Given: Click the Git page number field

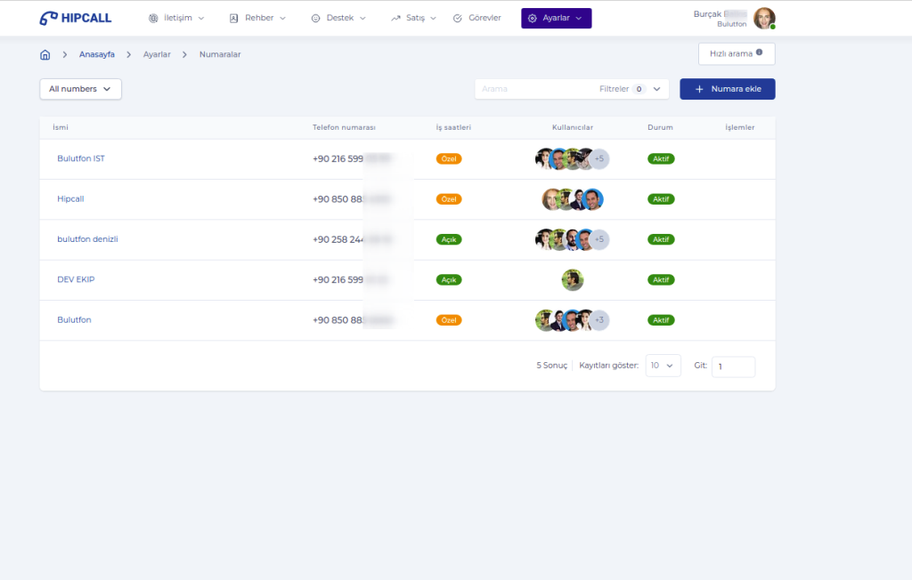Looking at the screenshot, I should (x=732, y=367).
